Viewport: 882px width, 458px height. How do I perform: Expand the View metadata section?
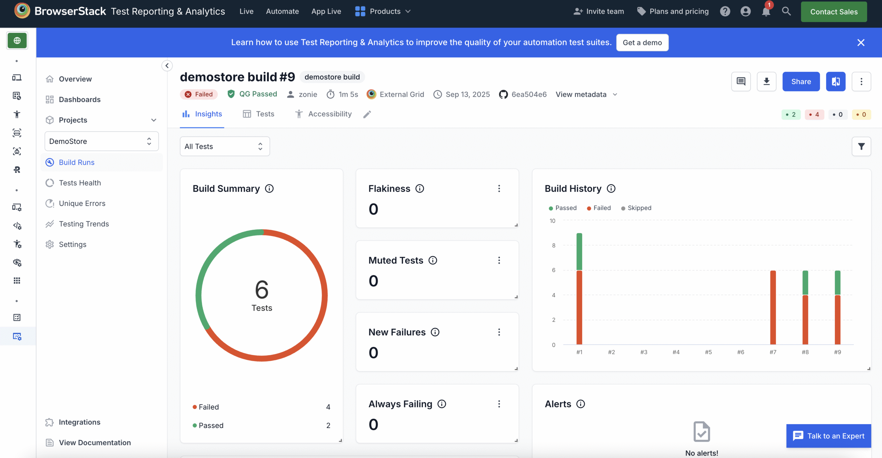coord(586,94)
